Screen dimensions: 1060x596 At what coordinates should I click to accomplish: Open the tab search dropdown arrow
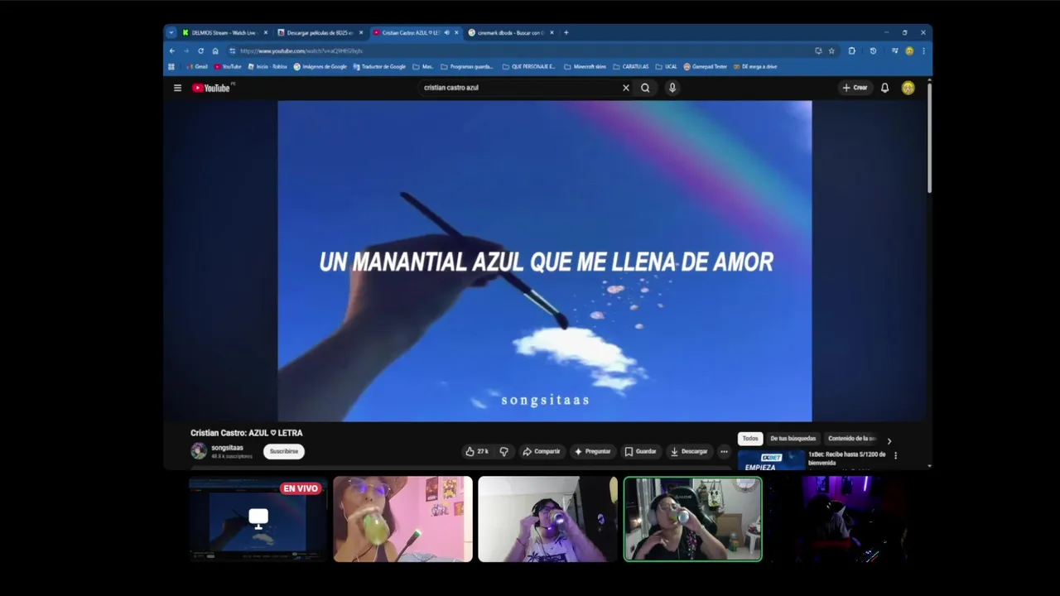171,32
